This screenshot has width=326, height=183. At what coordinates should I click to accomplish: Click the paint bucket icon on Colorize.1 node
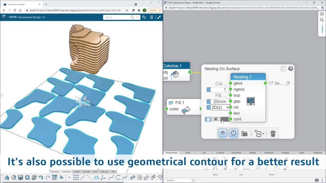[175, 75]
